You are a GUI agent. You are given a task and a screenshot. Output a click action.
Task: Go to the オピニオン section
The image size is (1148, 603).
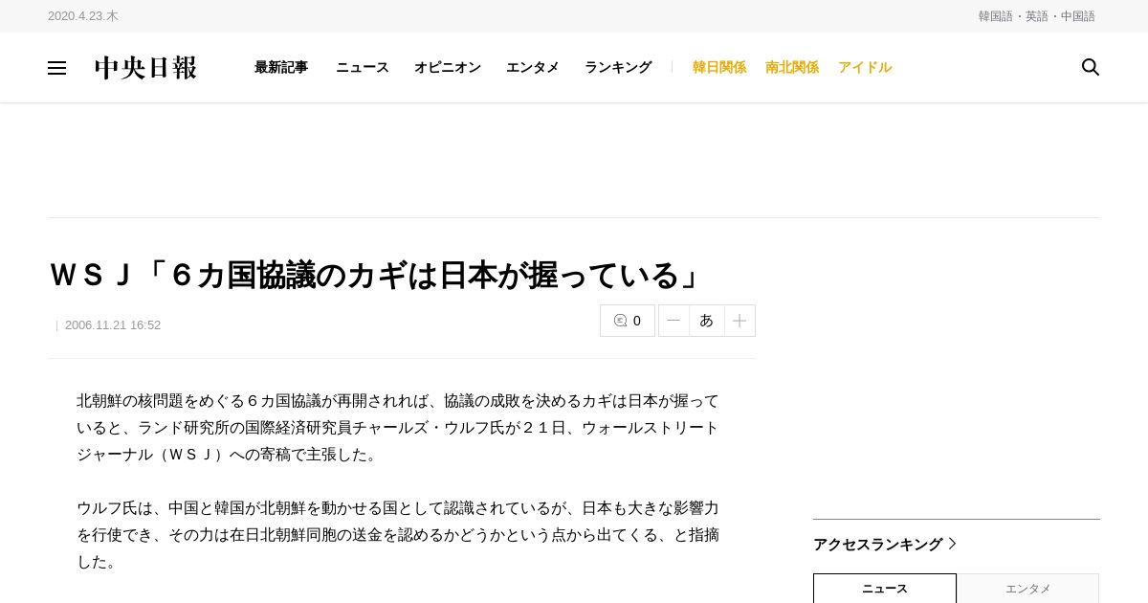[448, 67]
